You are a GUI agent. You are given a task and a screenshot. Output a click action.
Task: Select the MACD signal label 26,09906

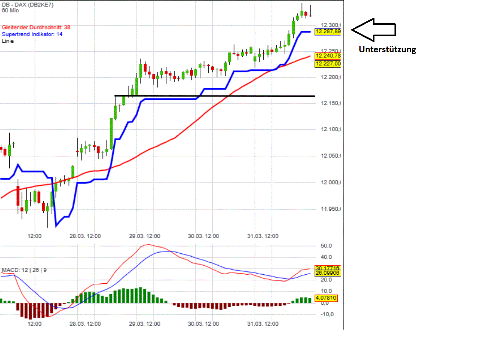[327, 273]
